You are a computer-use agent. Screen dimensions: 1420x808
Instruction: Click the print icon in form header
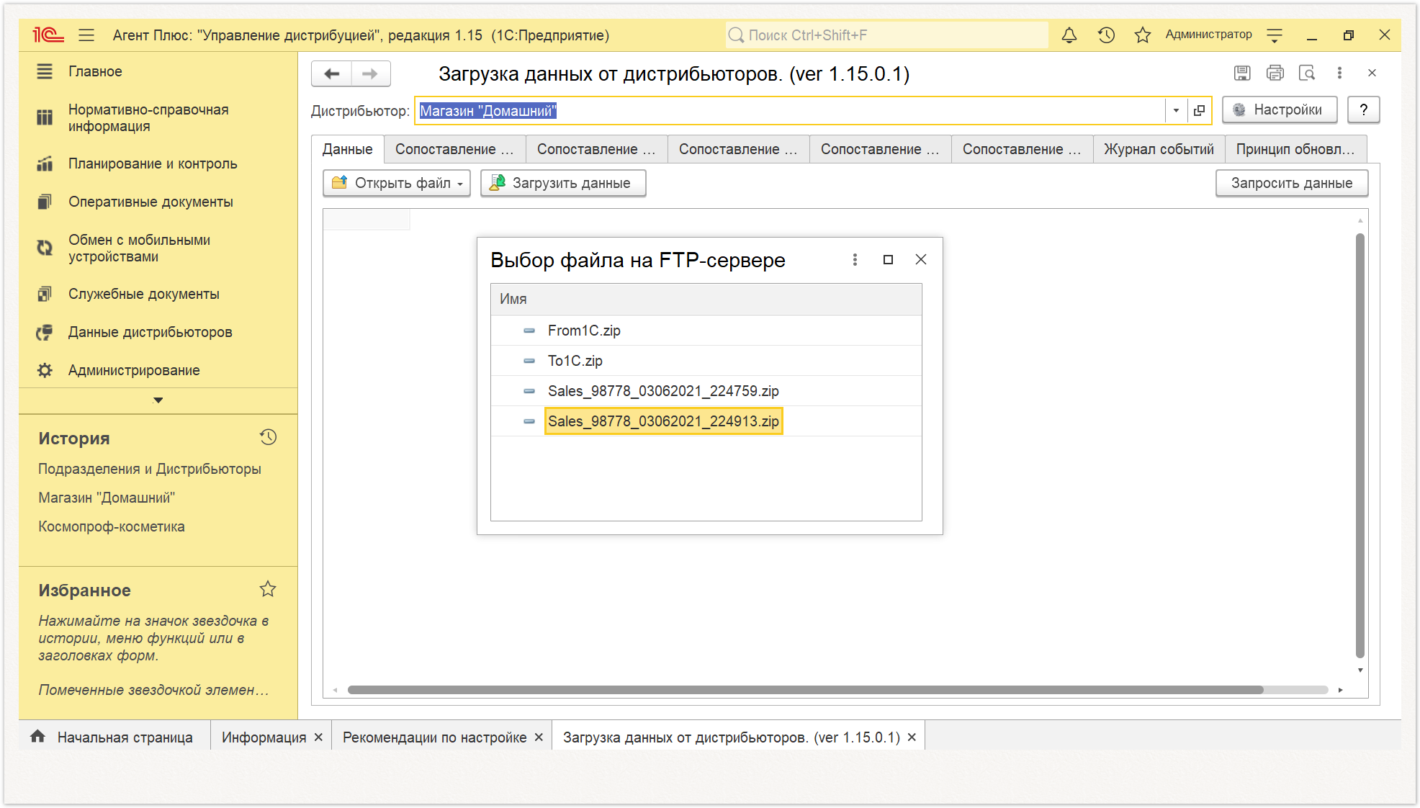(1275, 73)
